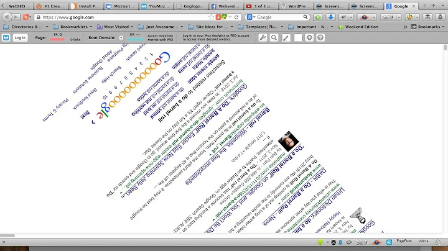Image resolution: width=448 pixels, height=251 pixels.
Task: Click the vertical scrollbar thumb on page right
Action: [445, 47]
